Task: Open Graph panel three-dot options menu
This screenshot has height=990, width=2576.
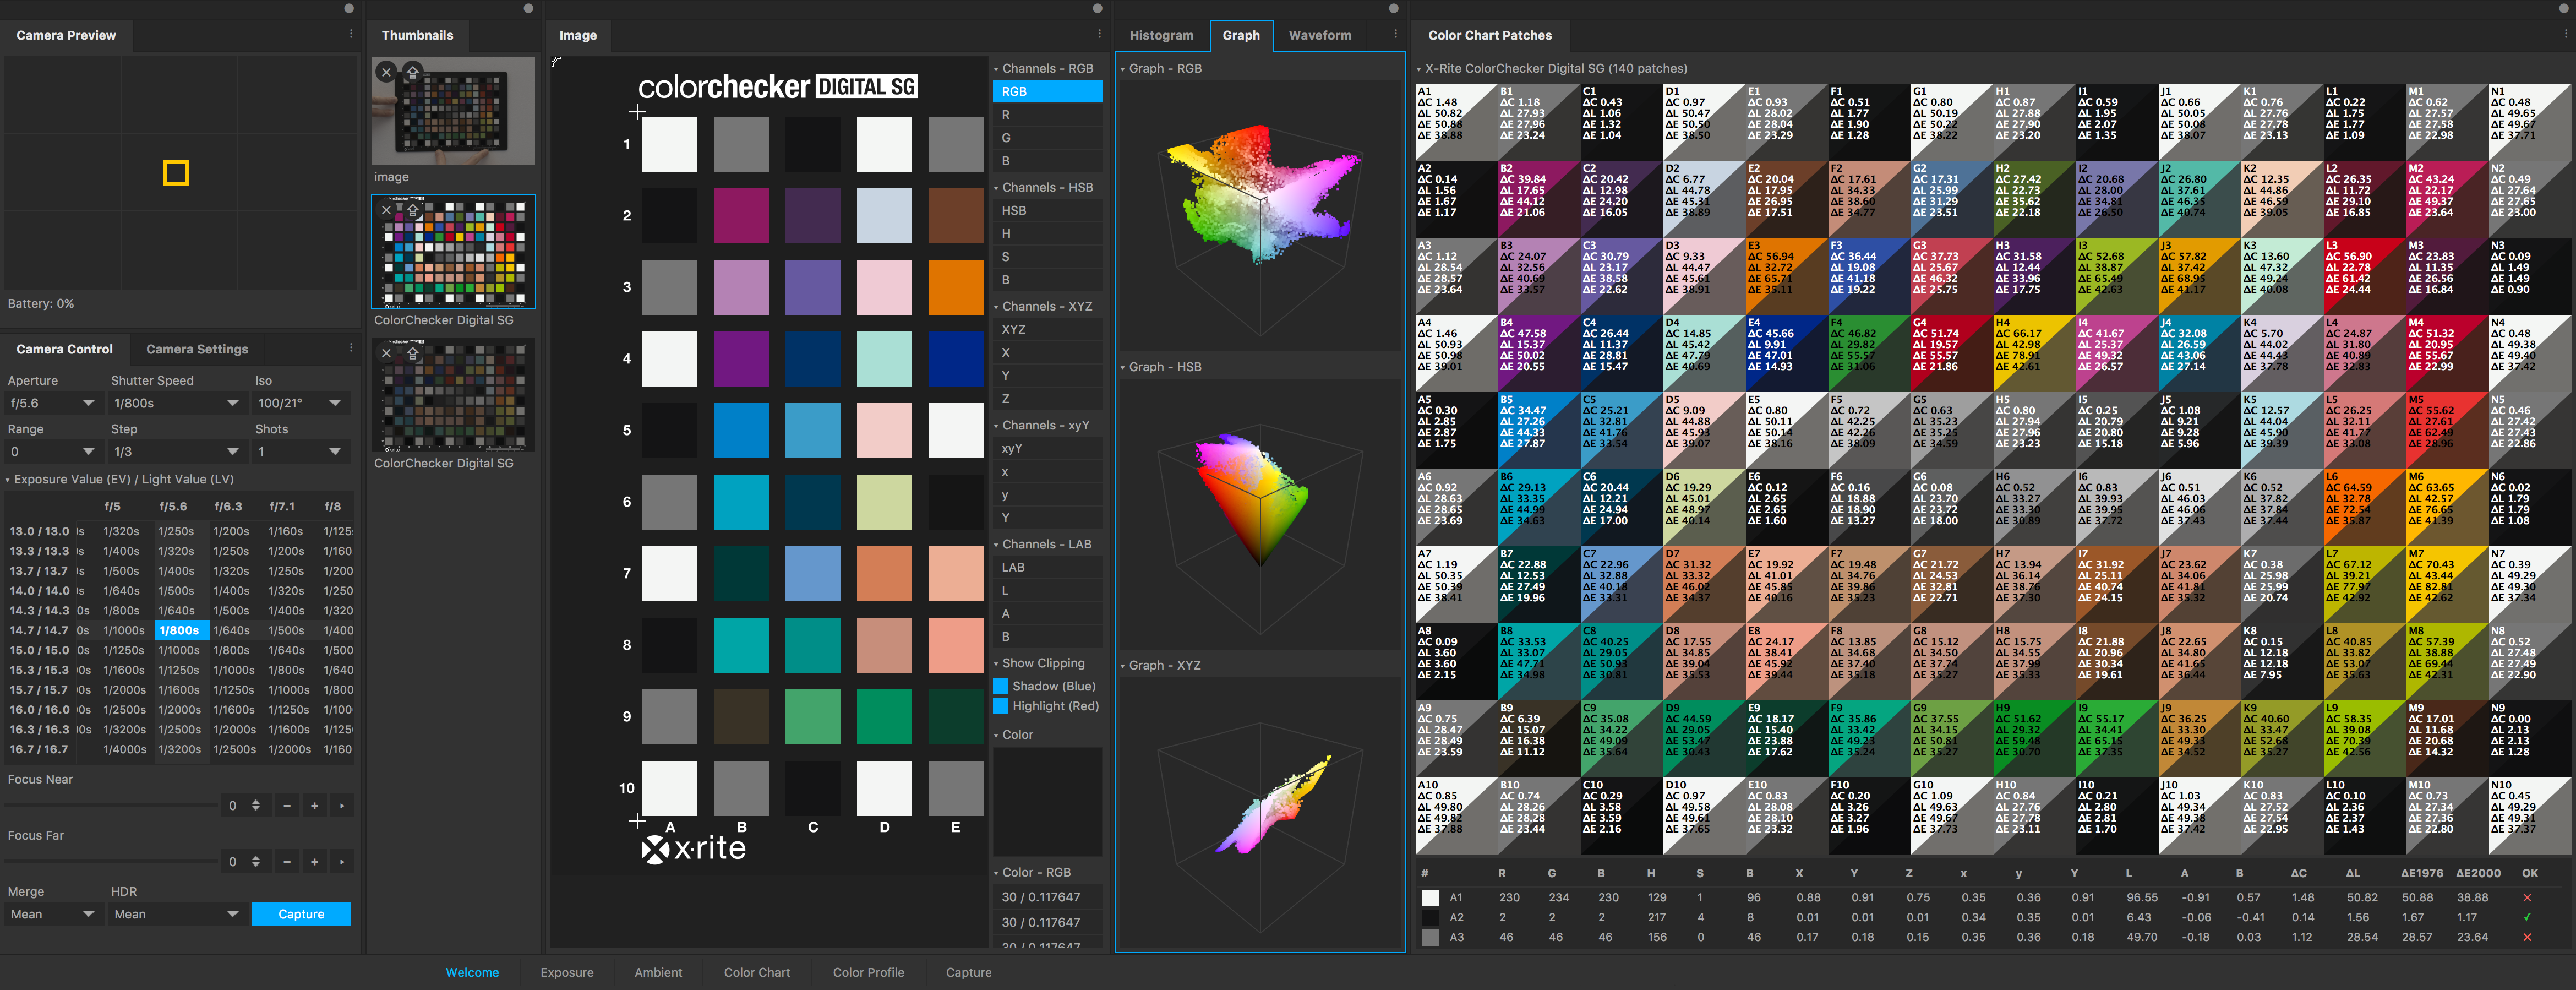Action: click(x=1396, y=34)
